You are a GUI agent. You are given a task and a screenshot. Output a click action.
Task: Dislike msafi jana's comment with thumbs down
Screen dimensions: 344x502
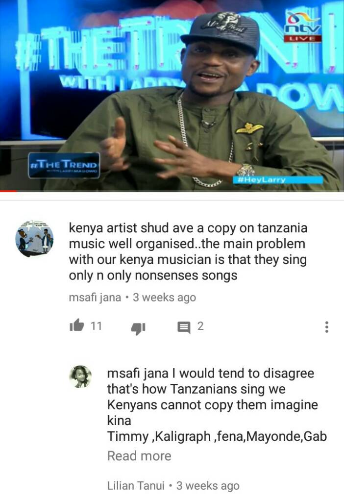(138, 327)
